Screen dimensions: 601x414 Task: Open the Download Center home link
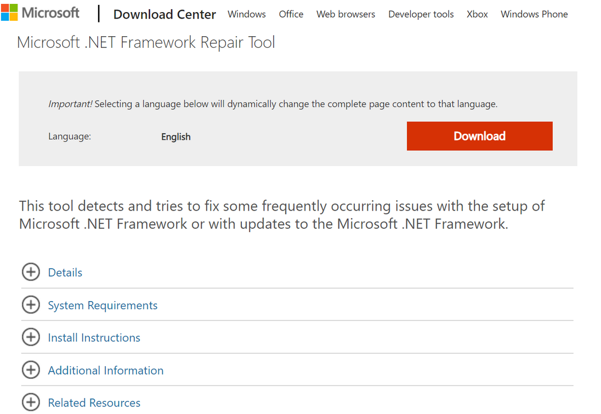(165, 14)
